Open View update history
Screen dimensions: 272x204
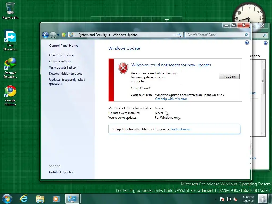63,67
